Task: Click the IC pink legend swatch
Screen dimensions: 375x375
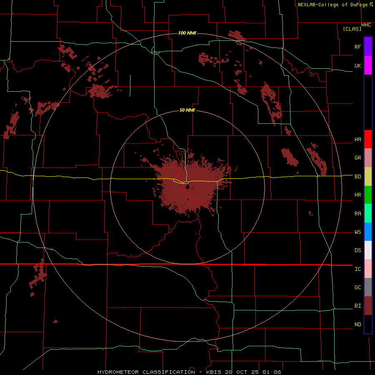Action: point(368,269)
